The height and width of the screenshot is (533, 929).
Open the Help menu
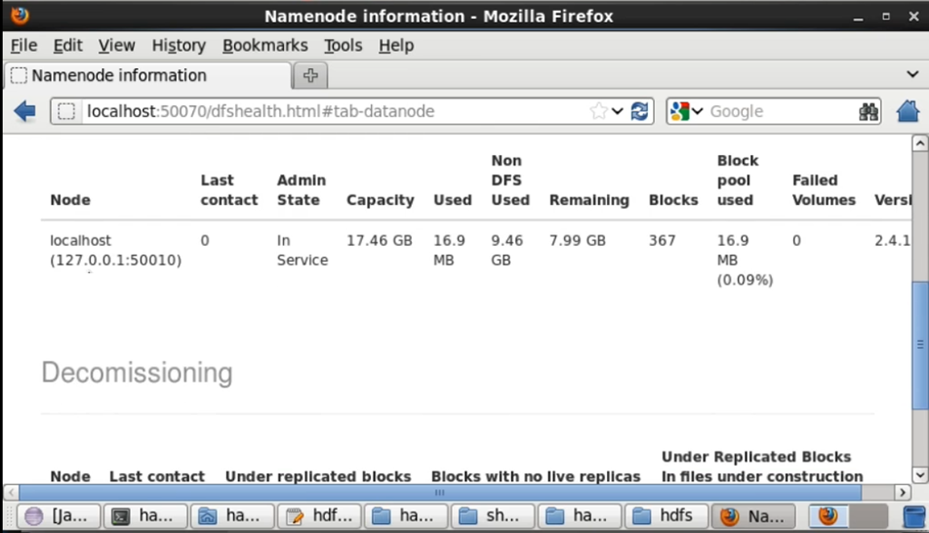pyautogui.click(x=396, y=45)
